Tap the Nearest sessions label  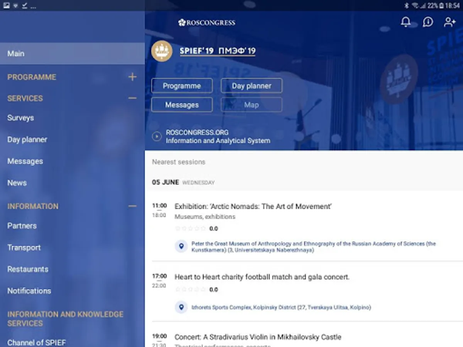click(179, 162)
